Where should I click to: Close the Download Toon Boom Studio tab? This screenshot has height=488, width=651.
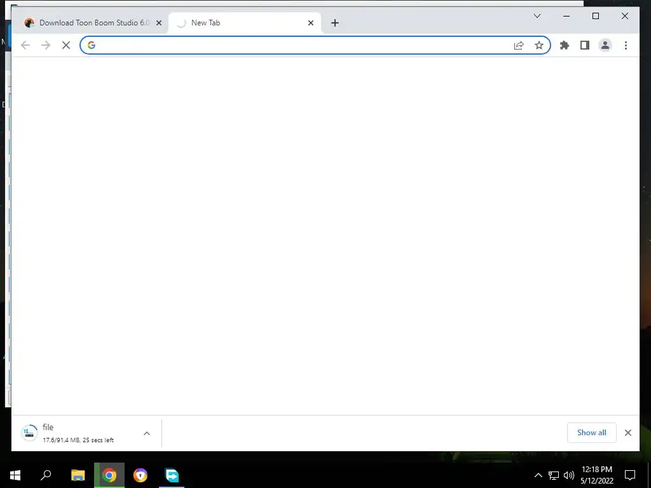158,23
